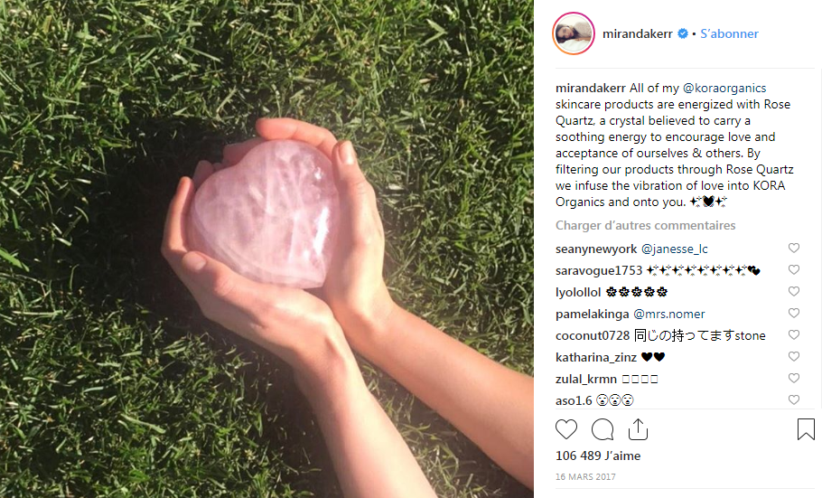
Task: Like seanynewyork's comment with its heart
Action: pos(794,248)
